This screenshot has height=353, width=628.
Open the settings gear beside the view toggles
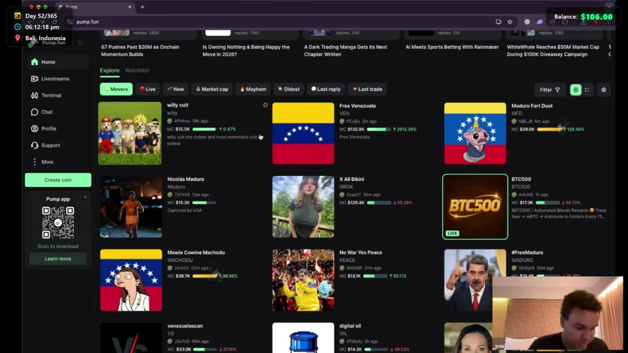(x=603, y=90)
